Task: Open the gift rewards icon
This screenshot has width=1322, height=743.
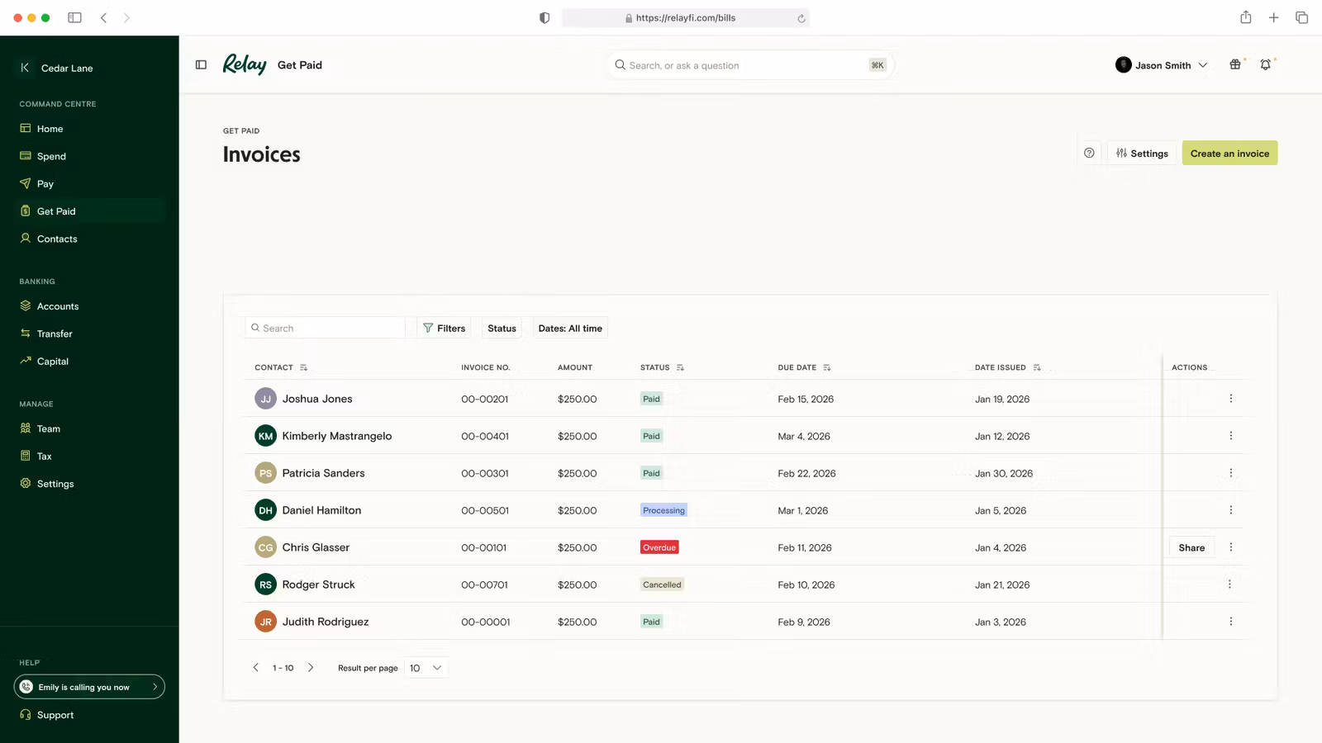Action: [1235, 65]
